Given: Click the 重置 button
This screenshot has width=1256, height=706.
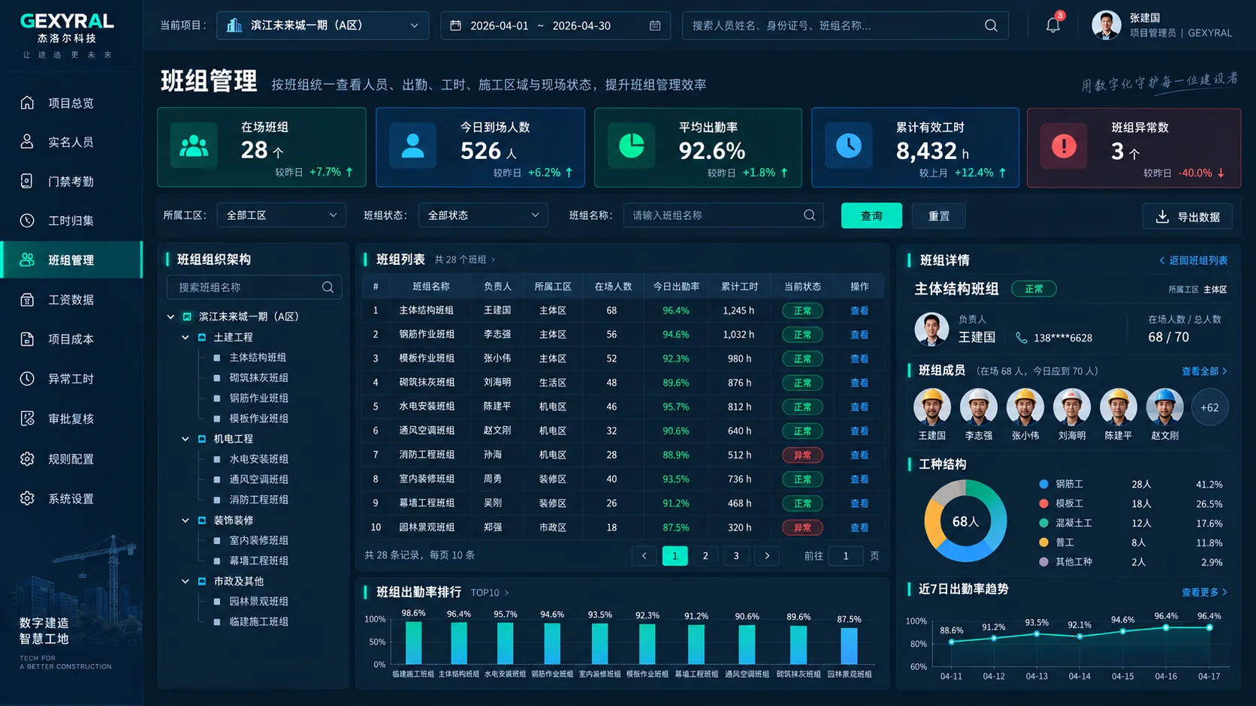Looking at the screenshot, I should (938, 216).
